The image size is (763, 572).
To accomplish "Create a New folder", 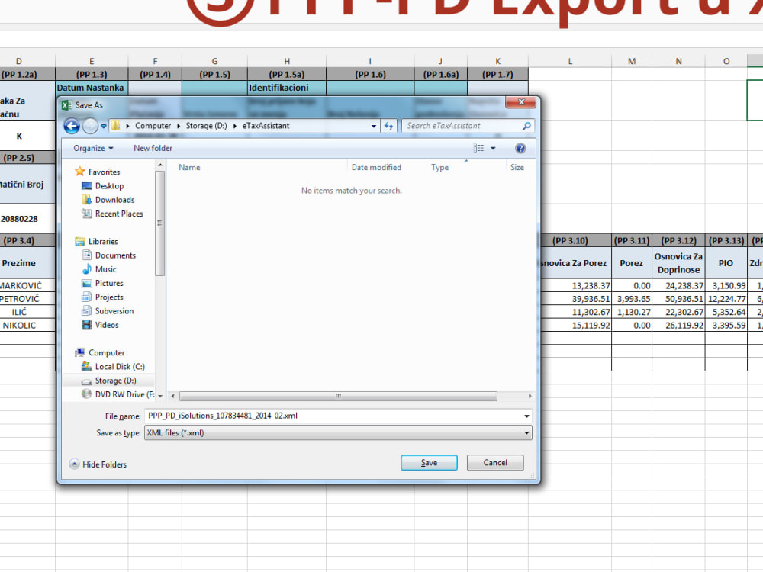I will [x=153, y=149].
